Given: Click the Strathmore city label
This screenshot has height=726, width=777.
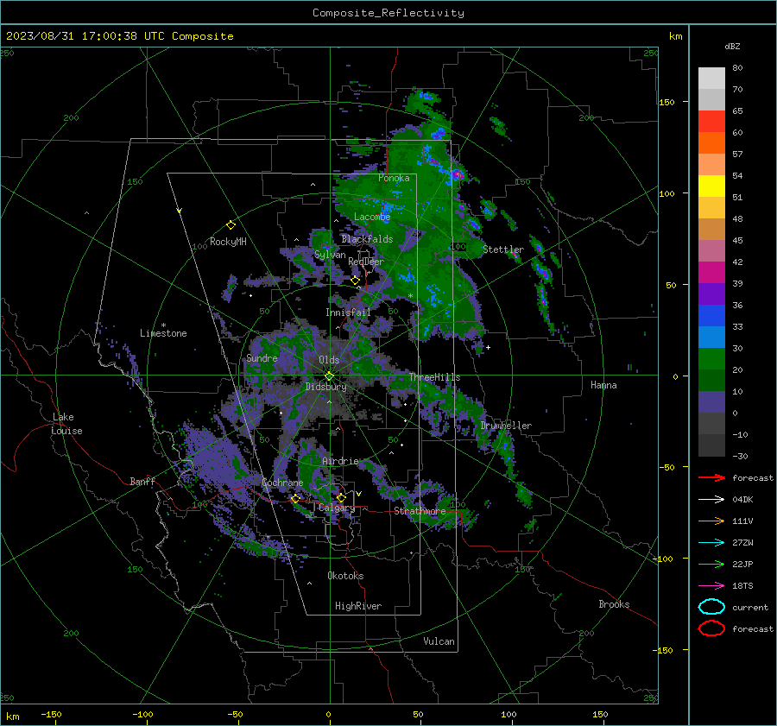Looking at the screenshot, I should coord(420,511).
